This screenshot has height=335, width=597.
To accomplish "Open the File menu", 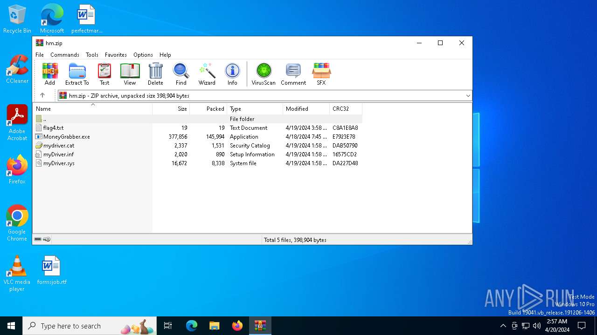I will [40, 54].
